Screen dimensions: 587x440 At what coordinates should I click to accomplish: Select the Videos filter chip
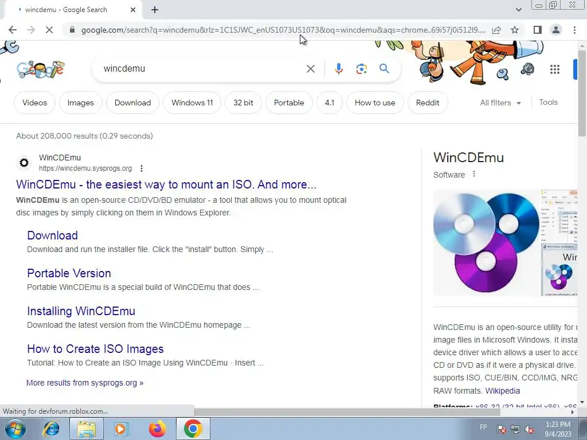click(34, 103)
